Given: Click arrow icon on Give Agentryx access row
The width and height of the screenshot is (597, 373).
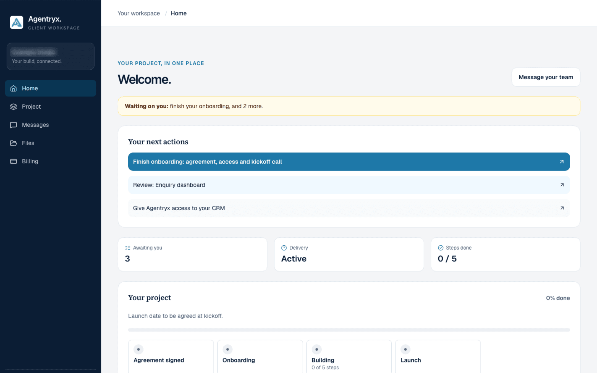Looking at the screenshot, I should (x=562, y=208).
